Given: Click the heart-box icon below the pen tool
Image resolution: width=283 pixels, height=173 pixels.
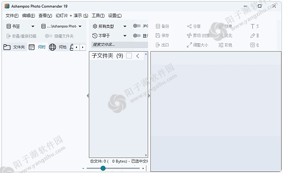Looking at the screenshot, I should pos(252,45).
